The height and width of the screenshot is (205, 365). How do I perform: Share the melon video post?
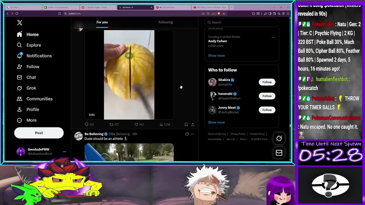coord(193,124)
